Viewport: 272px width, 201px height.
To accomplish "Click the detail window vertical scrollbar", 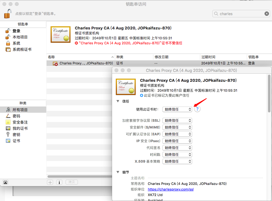I will pos(269,94).
